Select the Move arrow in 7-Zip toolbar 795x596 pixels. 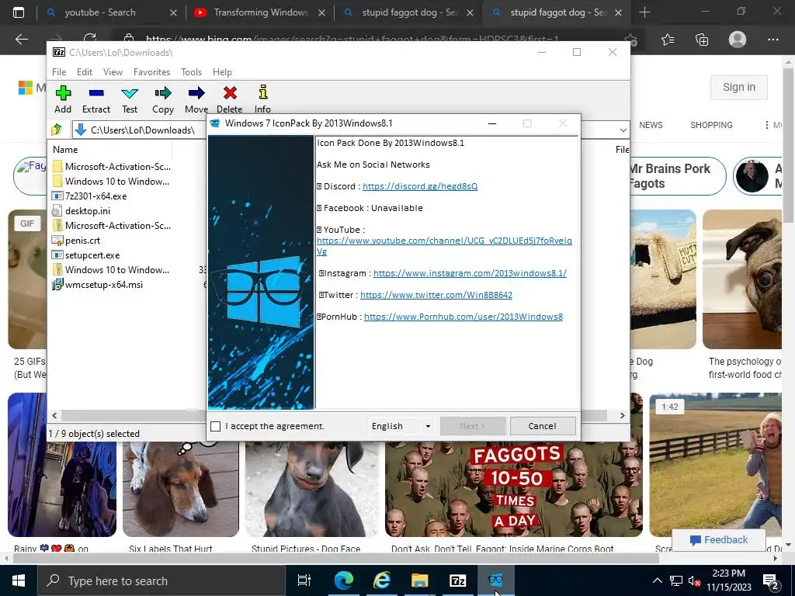pos(196,99)
